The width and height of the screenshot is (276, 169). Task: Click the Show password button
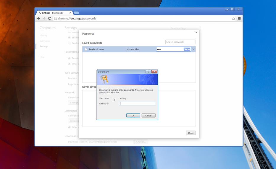[x=187, y=49]
